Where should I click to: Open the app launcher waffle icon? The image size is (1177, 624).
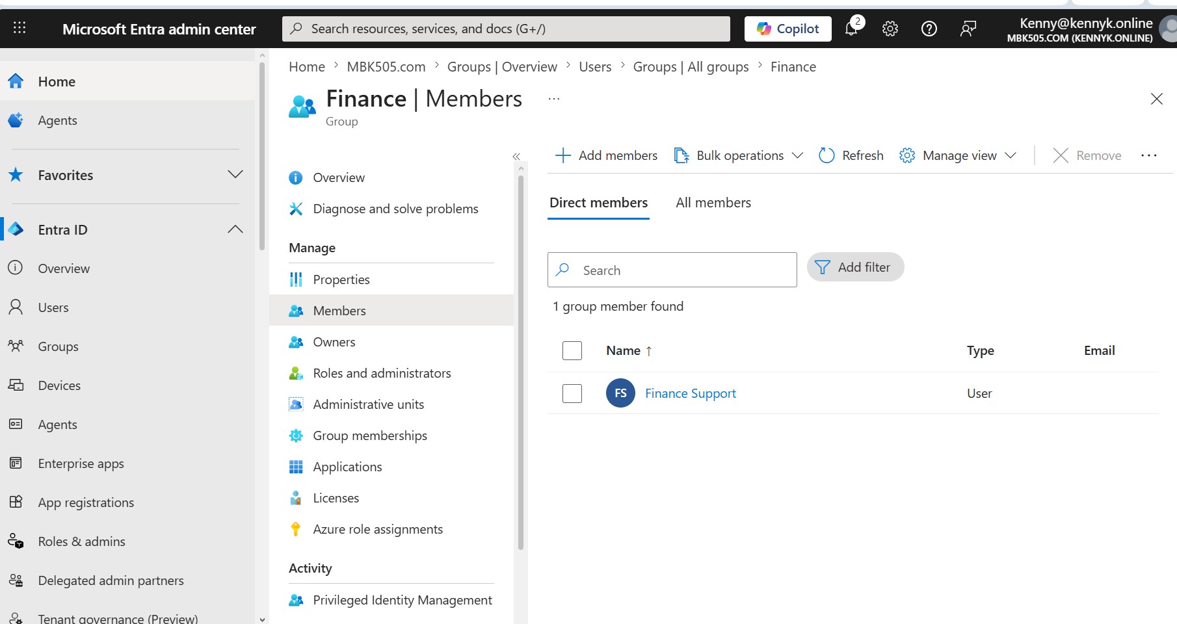click(20, 28)
